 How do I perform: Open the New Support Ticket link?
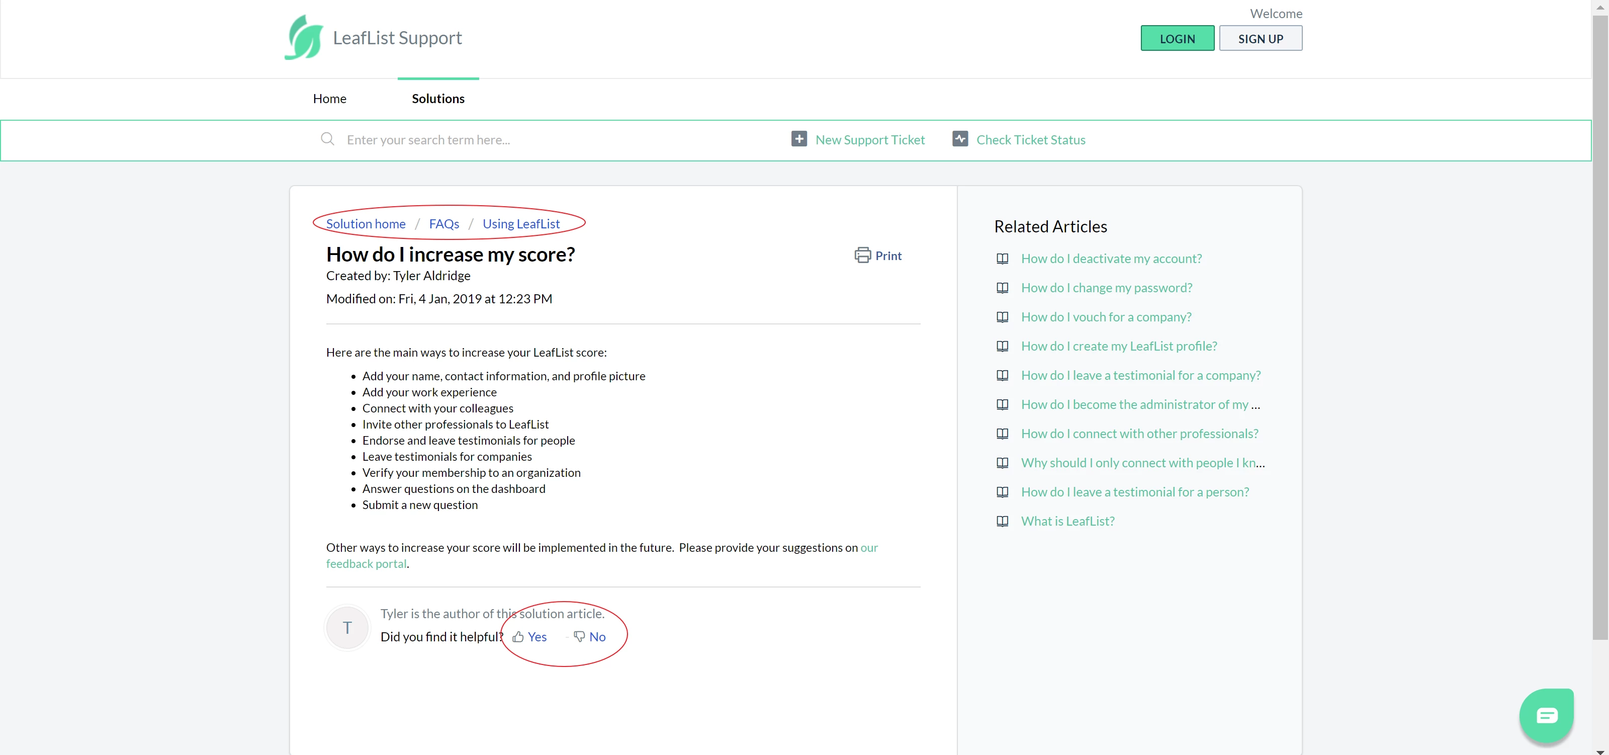click(x=869, y=139)
